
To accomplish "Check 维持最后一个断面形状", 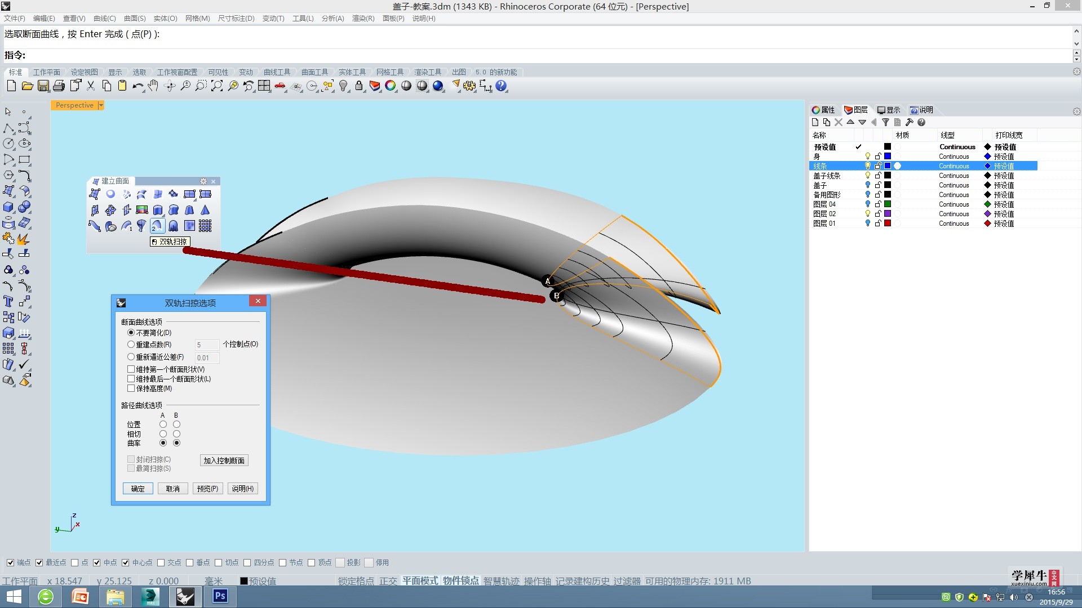I will coord(131,379).
